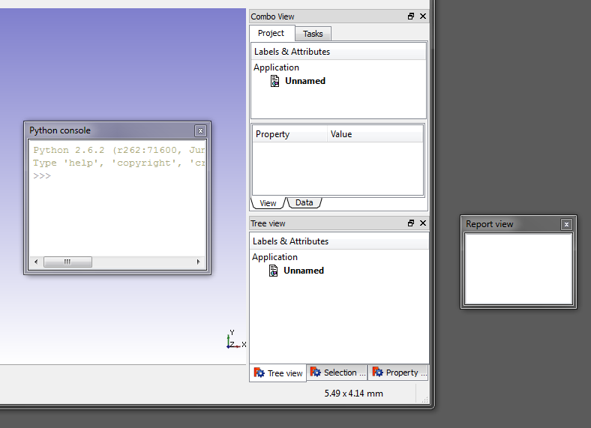Viewport: 591px width, 428px height.
Task: Close the Python console window
Action: [x=200, y=131]
